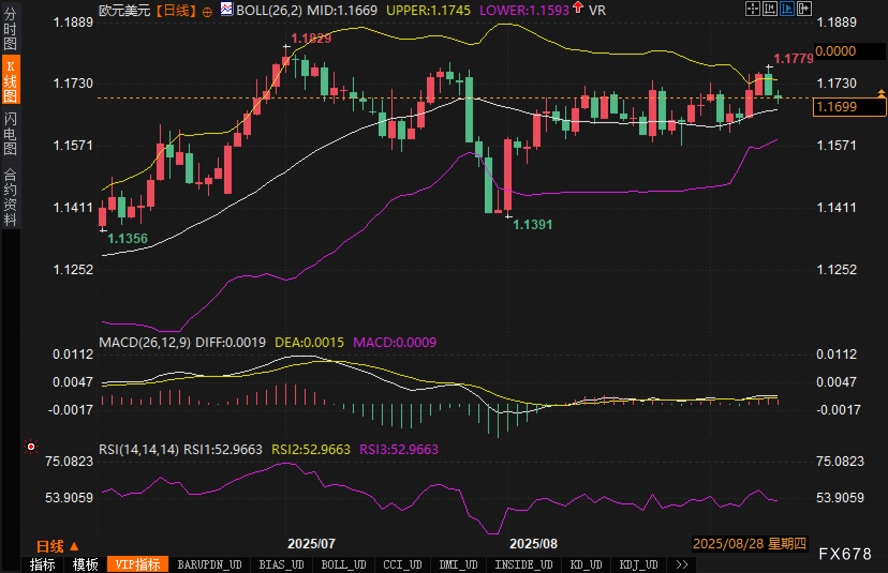888x573 pixels.
Task: Expand more indicators with >> arrow
Action: [682, 564]
